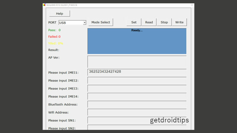The image size is (237, 133).
Task: Close the WriteIMEI window
Action: coord(192,5)
